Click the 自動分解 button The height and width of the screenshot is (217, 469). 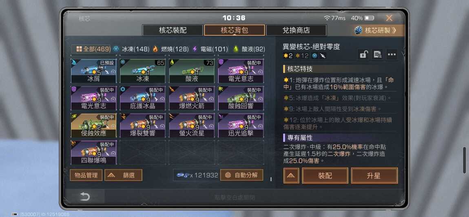[242, 175]
